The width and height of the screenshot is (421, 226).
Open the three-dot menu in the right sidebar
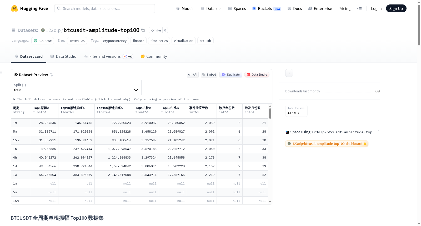289,73
